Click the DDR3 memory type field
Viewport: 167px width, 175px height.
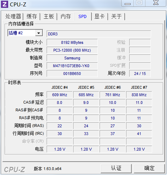click(99, 34)
